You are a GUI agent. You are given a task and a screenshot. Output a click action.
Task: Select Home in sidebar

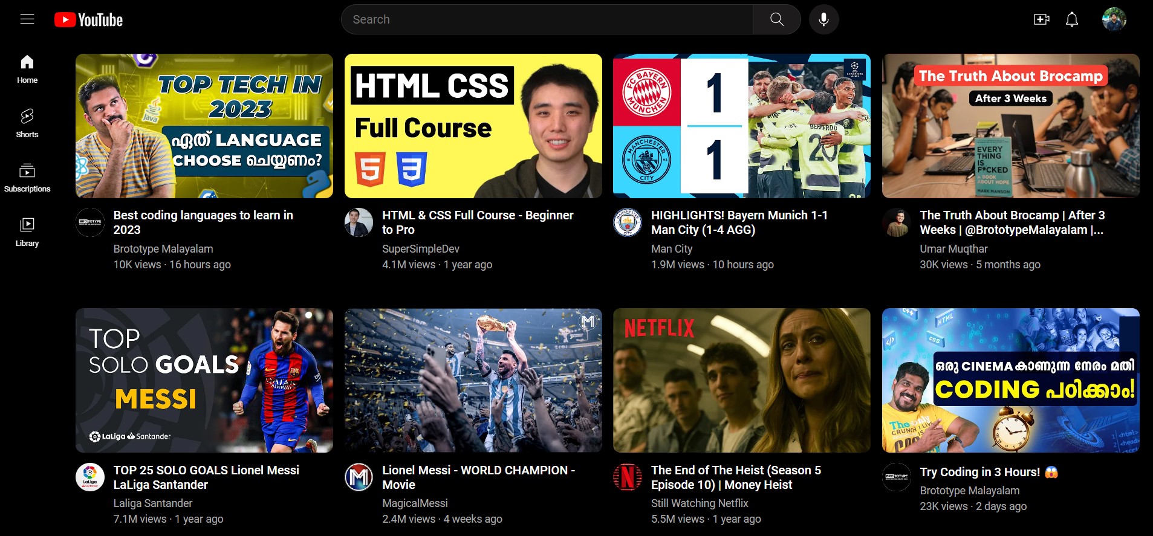pos(27,69)
